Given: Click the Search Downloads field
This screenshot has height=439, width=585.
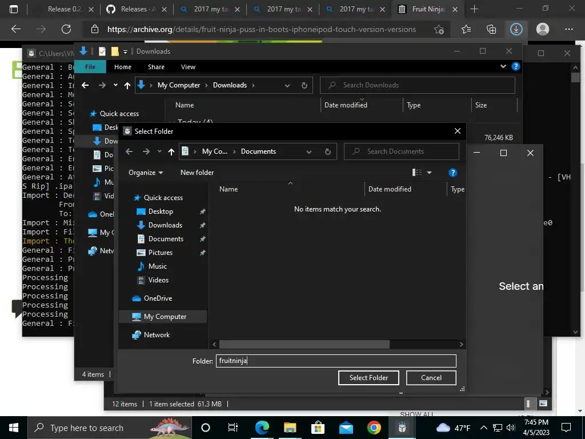Looking at the screenshot, I should pos(418,85).
